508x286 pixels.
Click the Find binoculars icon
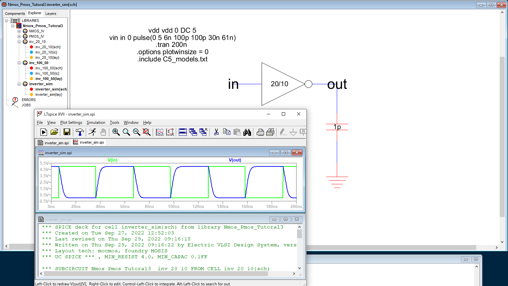[x=247, y=132]
